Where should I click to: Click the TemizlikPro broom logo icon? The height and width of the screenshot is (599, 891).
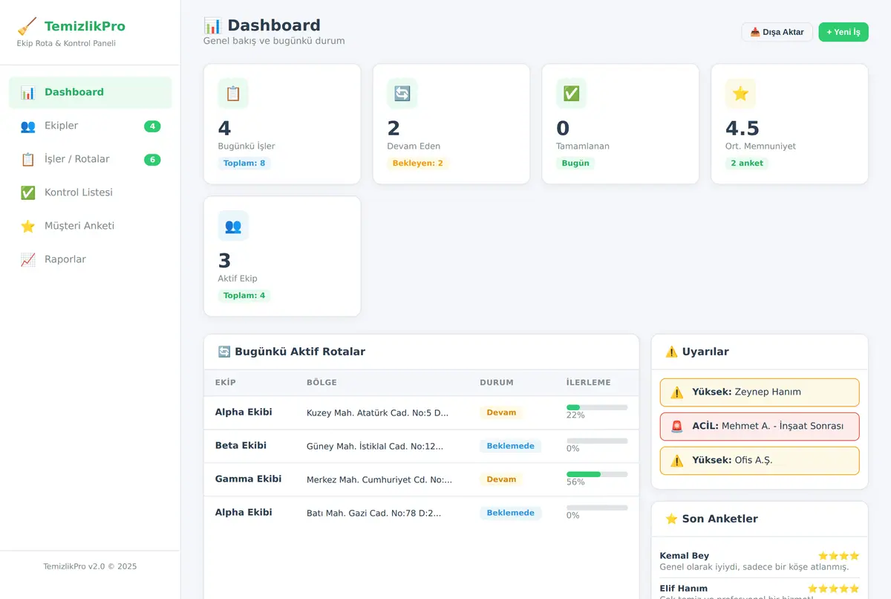[x=27, y=27]
